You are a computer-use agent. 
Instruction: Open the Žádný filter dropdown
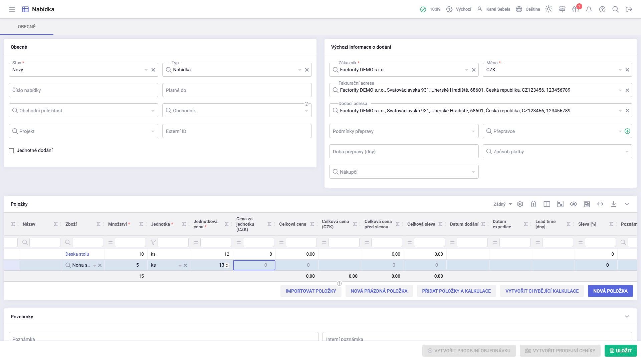click(x=503, y=204)
